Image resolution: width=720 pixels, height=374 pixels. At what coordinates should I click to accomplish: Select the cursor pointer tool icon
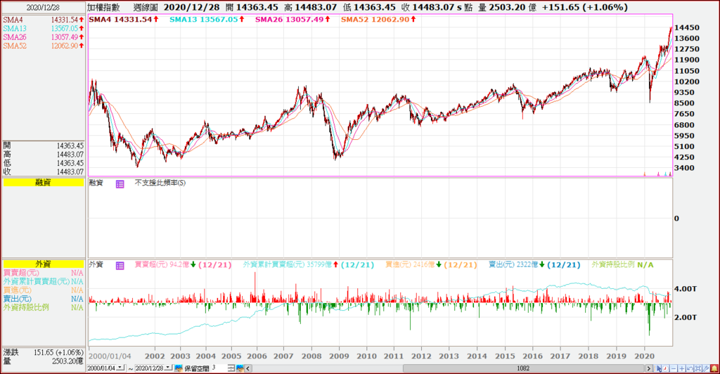[x=657, y=368]
